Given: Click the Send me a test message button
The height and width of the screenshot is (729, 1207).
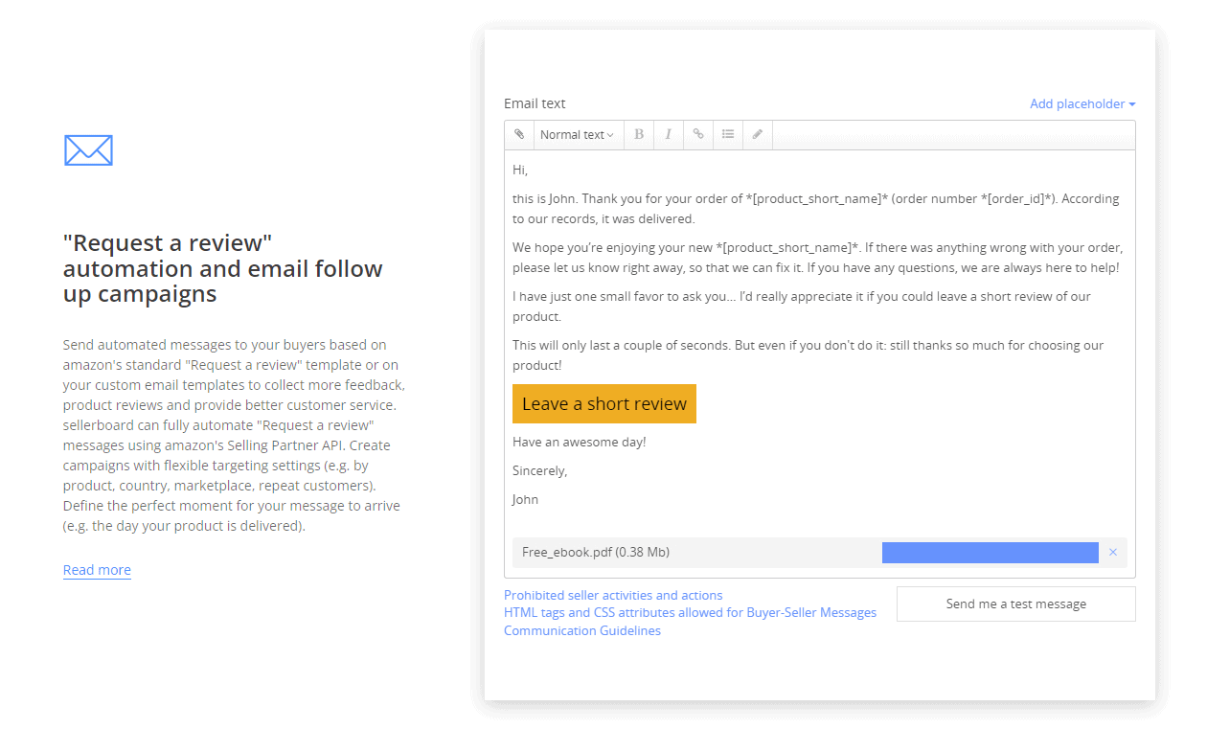Looking at the screenshot, I should [1016, 604].
